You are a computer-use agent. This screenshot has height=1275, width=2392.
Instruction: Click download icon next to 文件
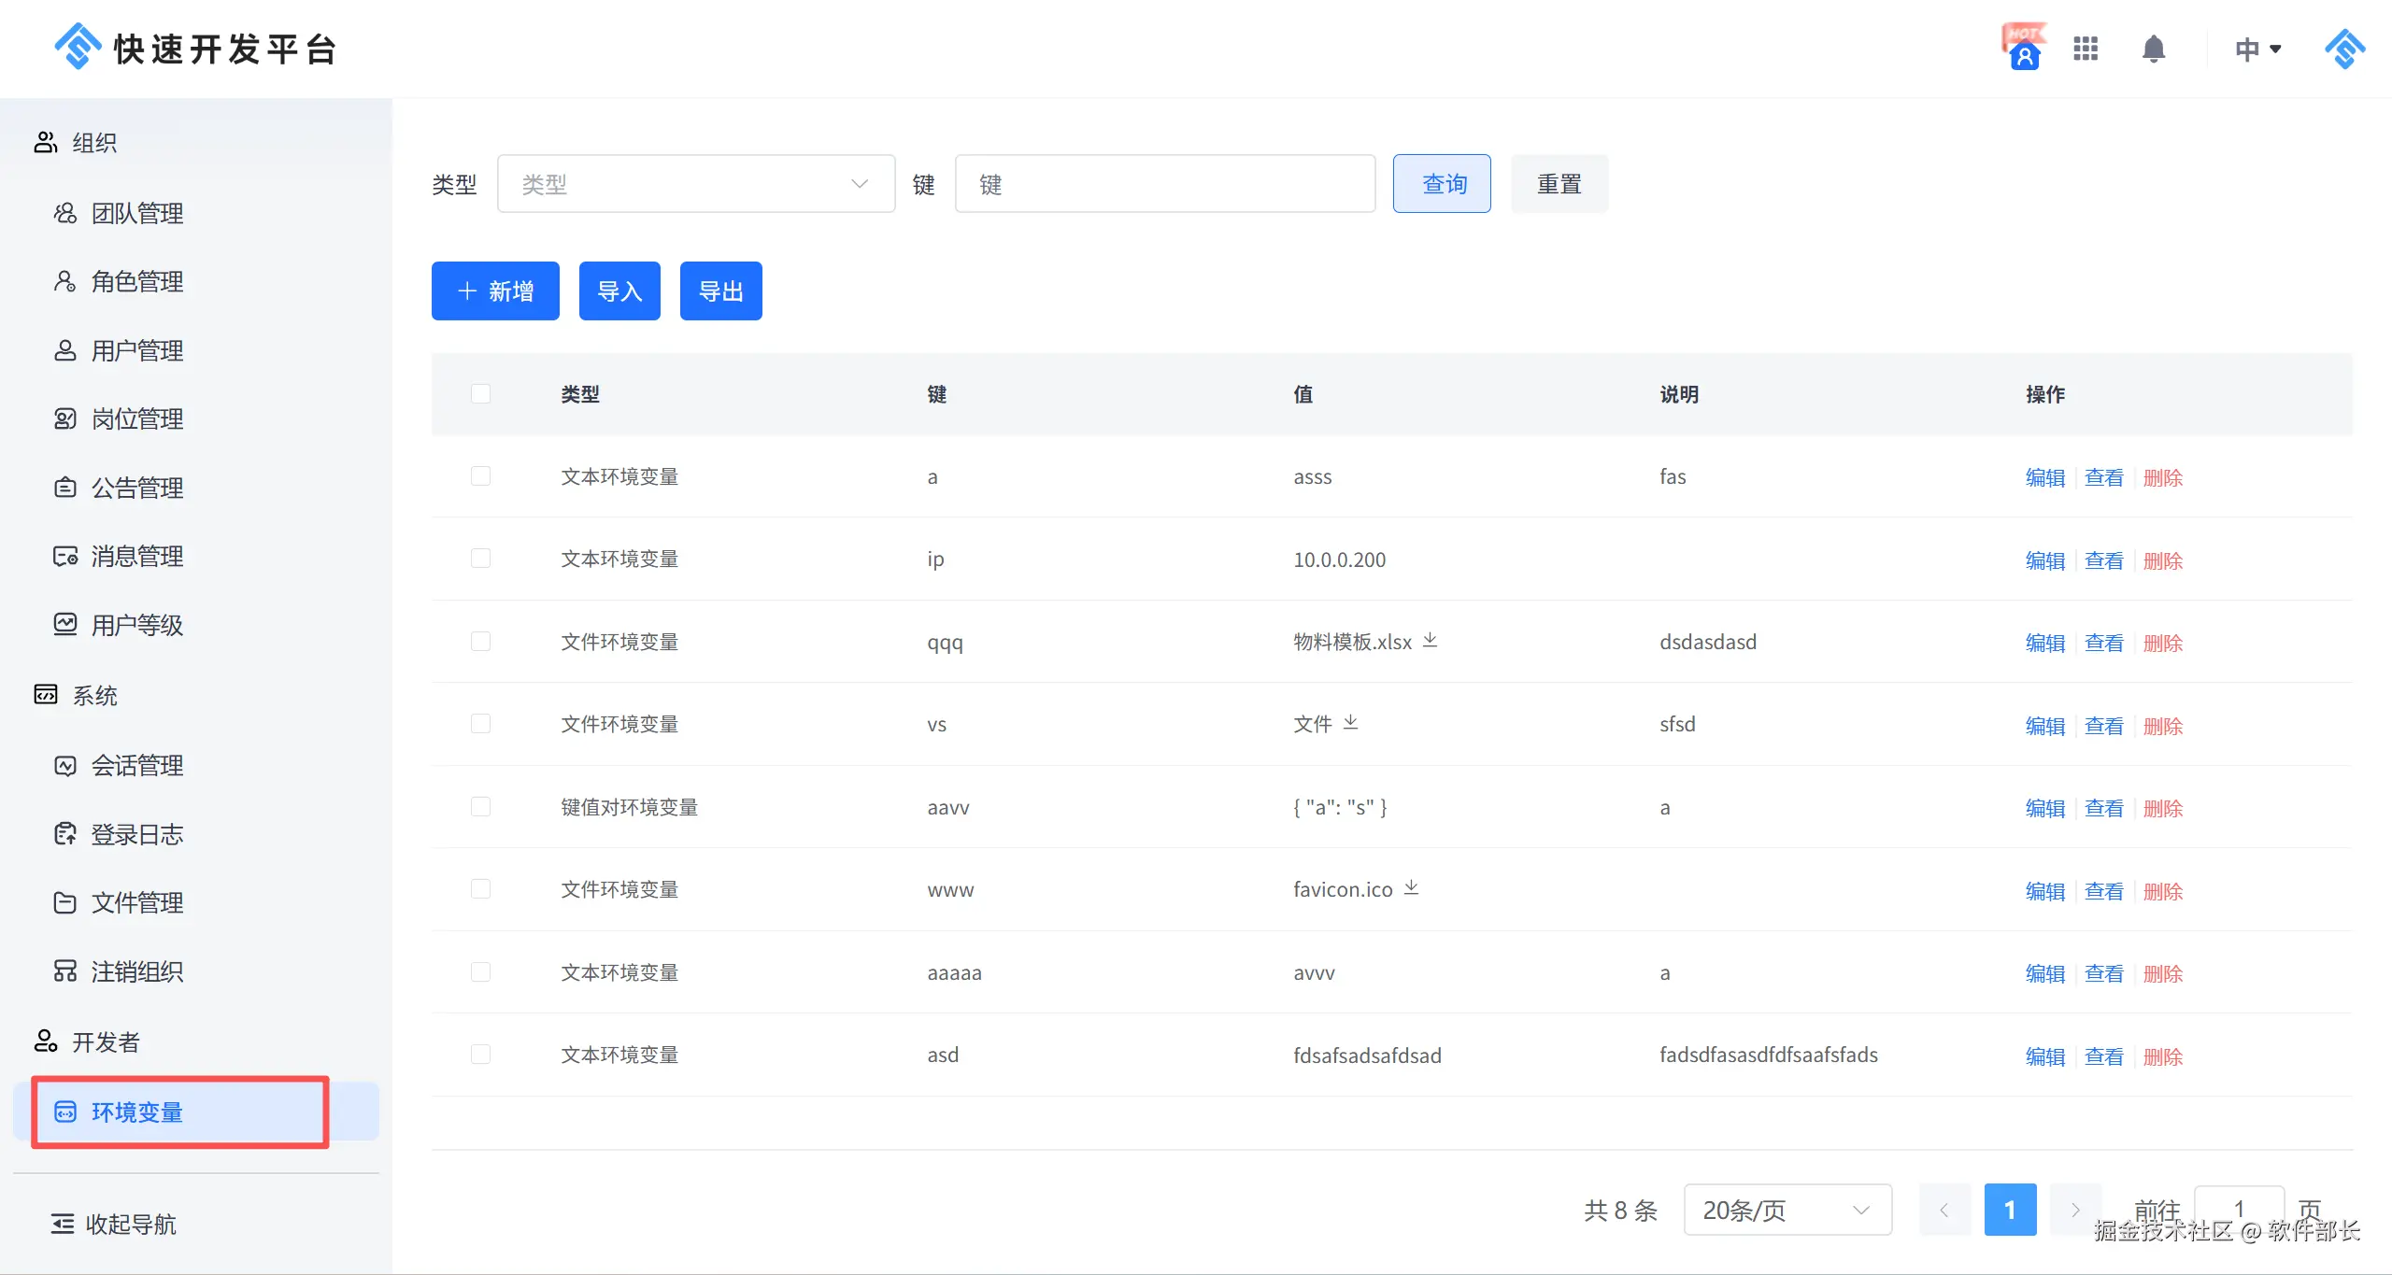tap(1350, 723)
